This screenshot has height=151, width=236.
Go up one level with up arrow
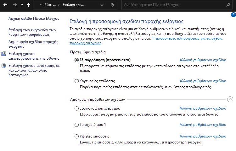29,5
